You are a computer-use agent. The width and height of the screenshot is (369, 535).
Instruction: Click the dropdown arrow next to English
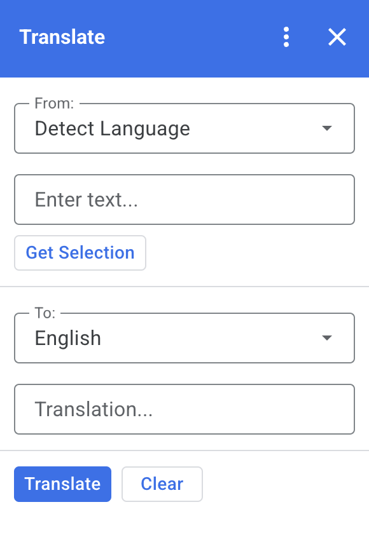(326, 338)
